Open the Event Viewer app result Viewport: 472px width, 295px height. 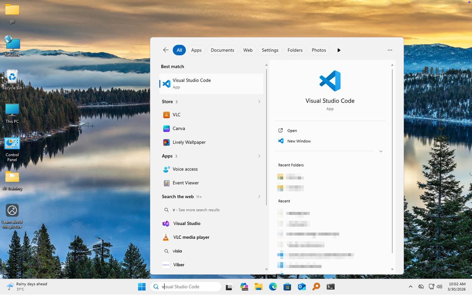185,183
